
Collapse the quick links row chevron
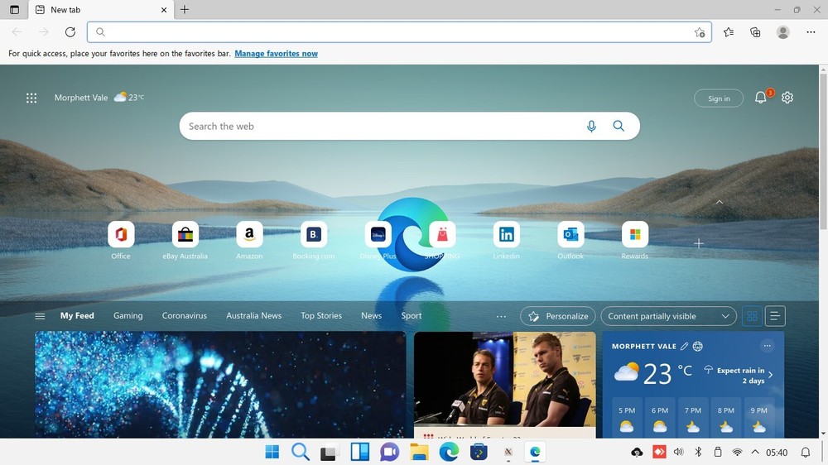coord(719,202)
